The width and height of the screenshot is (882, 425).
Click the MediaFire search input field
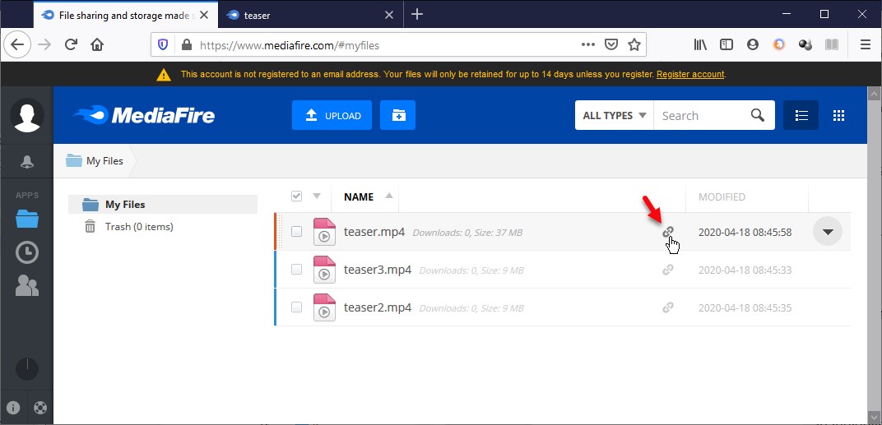[x=699, y=116]
